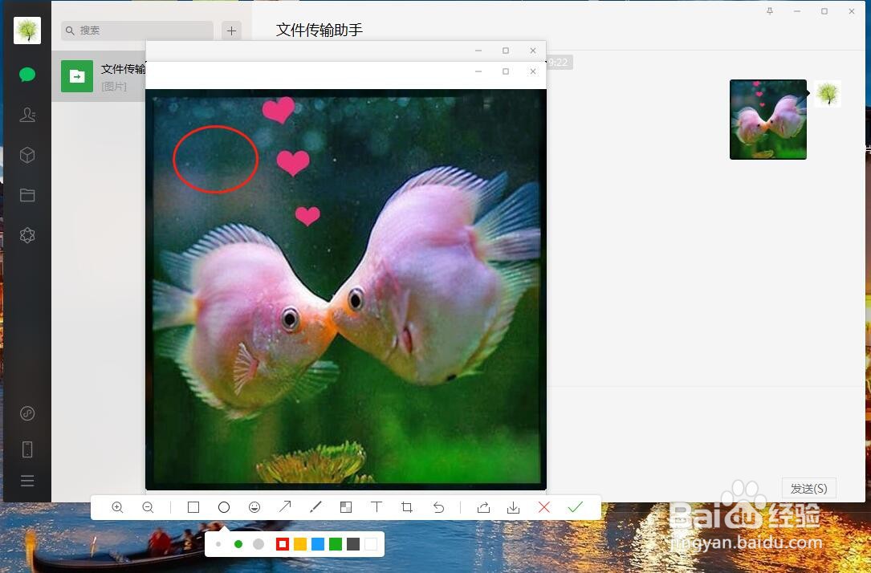Select the Arrow annotation tool
Viewport: 871px width, 573px height.
coord(285,507)
